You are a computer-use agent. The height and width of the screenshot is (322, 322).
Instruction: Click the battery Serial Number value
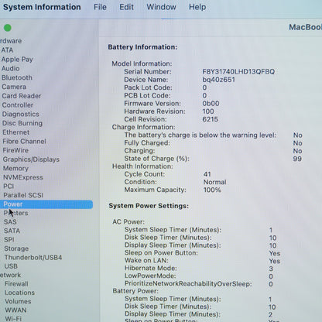238,72
